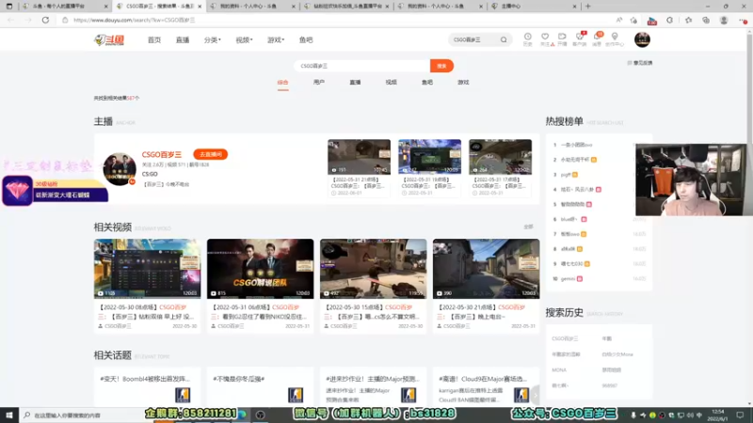The image size is (753, 423).
Task: Open the browser profile icon
Action: coord(724,20)
